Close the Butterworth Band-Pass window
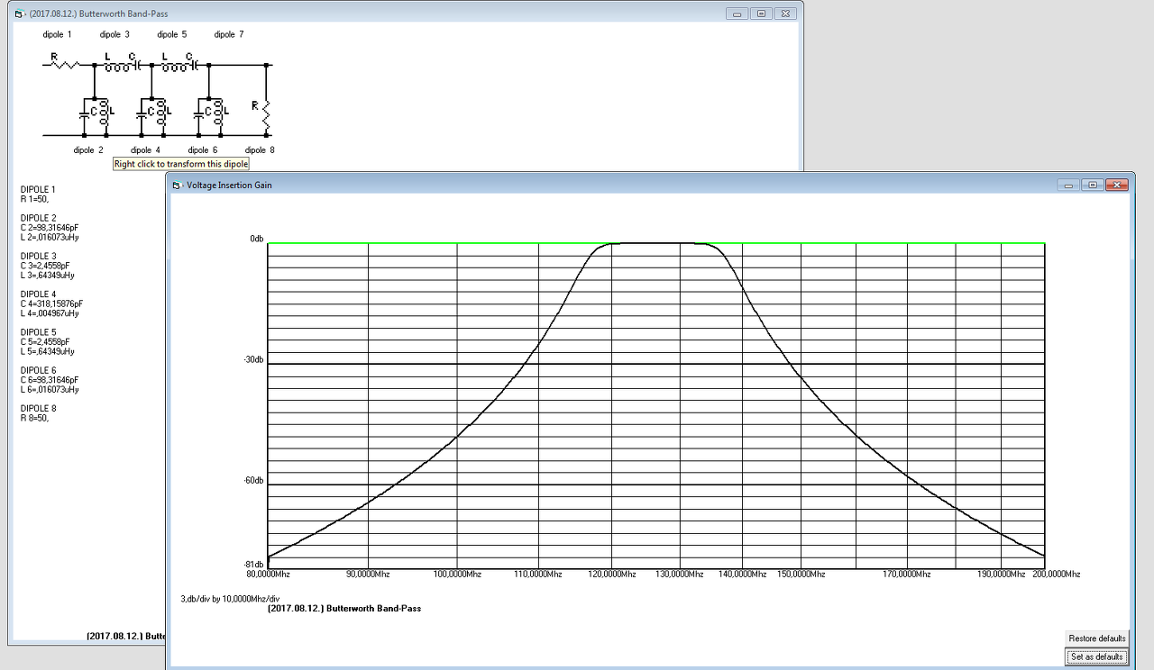This screenshot has width=1154, height=670. (x=785, y=14)
